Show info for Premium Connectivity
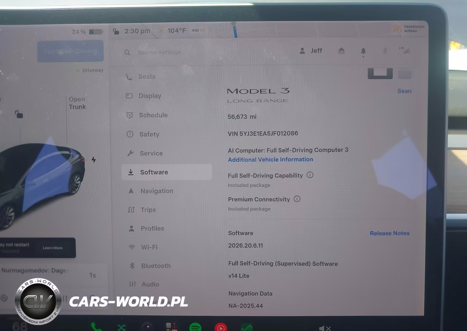 (x=297, y=199)
